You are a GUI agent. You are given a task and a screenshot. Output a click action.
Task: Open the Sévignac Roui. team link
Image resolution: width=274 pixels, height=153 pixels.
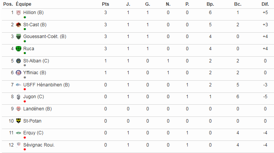(x=39, y=145)
